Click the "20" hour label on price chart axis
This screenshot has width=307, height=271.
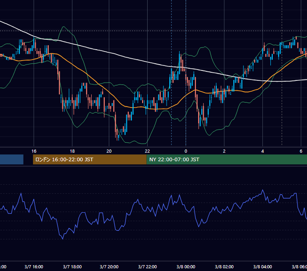point(109,151)
